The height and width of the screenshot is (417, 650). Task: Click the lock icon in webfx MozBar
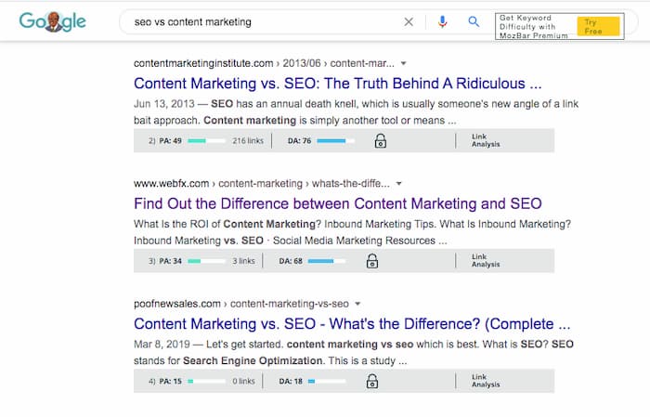pos(372,261)
